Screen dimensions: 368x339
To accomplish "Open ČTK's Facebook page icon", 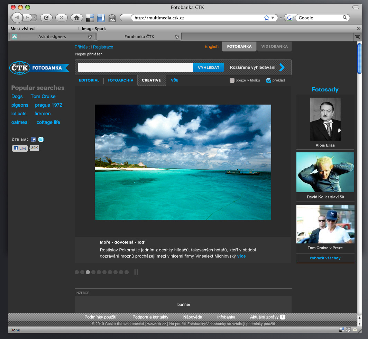I will tap(33, 140).
